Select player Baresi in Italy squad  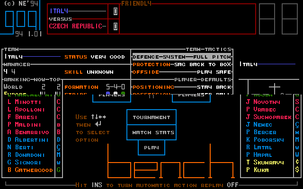click(x=22, y=117)
